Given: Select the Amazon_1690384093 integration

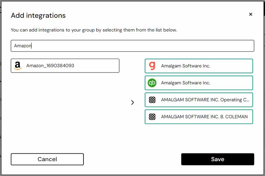Looking at the screenshot, I should 65,66.
